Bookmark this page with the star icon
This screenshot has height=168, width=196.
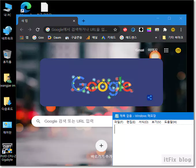(x=115, y=29)
